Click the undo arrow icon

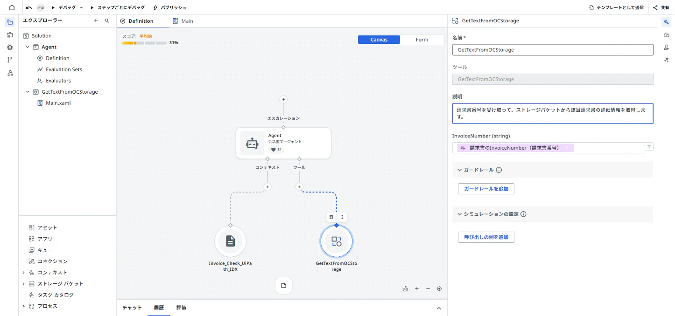pos(29,7)
